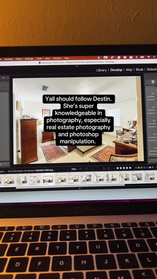Toggle the first flag filter icon
Image resolution: width=157 pixels, height=279 pixels.
(x=80, y=168)
